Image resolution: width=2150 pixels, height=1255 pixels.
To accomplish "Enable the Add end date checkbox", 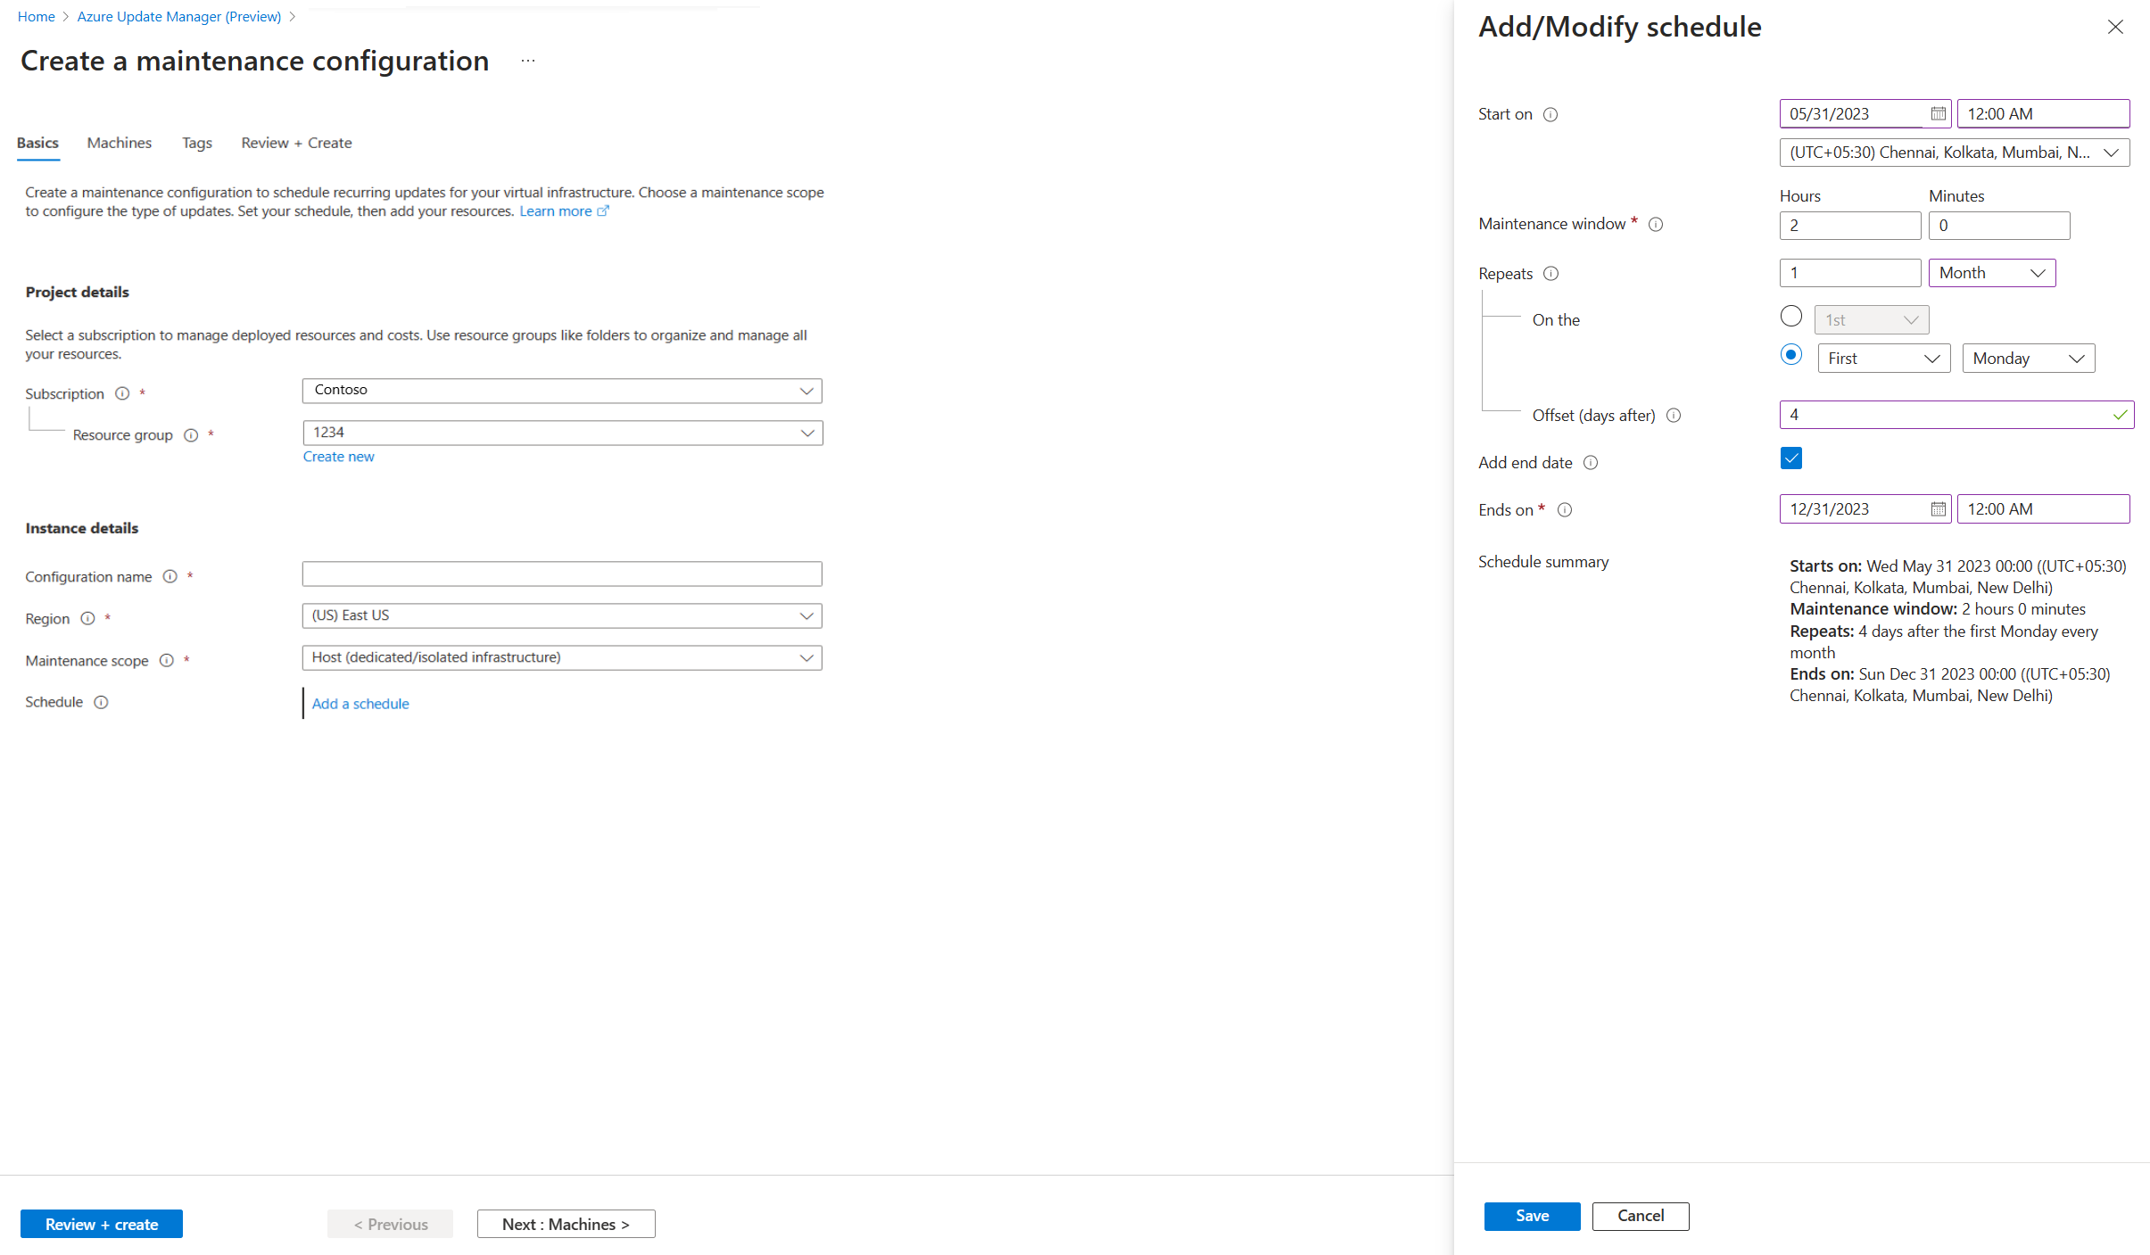I will (1791, 458).
